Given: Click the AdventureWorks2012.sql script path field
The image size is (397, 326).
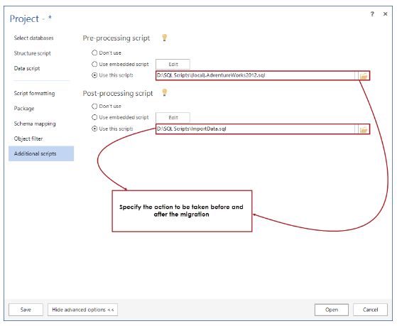Looking at the screenshot, I should (256, 75).
